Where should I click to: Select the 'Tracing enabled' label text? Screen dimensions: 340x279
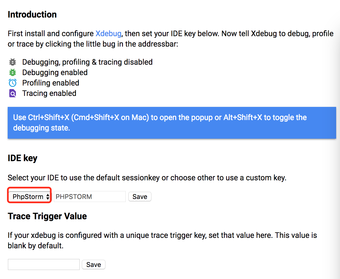(x=49, y=93)
